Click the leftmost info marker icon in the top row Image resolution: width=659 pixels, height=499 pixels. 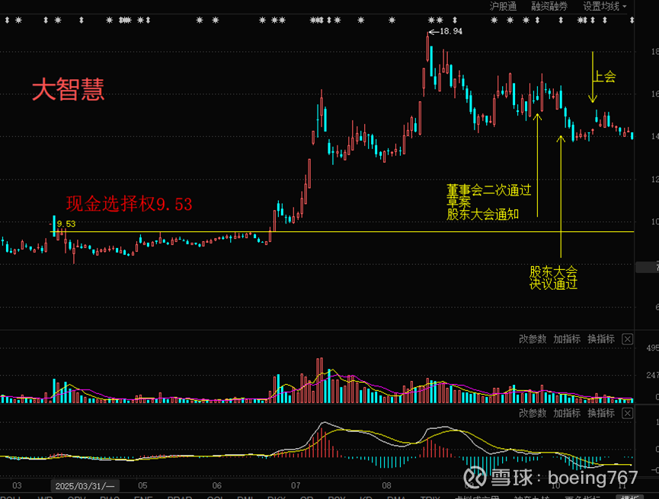[x=7, y=20]
